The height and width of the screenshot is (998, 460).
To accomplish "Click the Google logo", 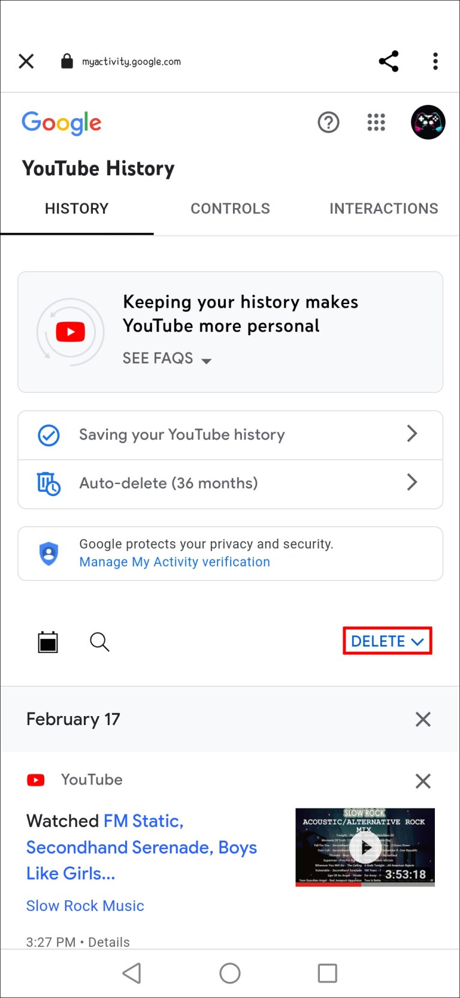I will point(61,123).
